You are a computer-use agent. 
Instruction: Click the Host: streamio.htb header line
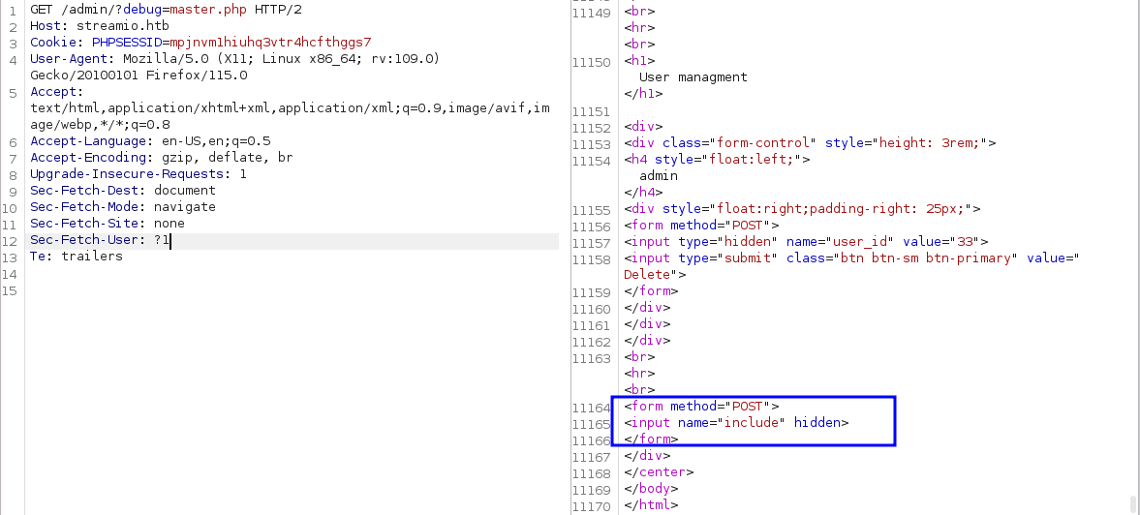click(x=86, y=26)
